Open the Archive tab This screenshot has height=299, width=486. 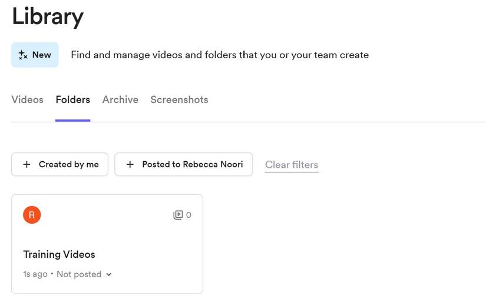120,99
